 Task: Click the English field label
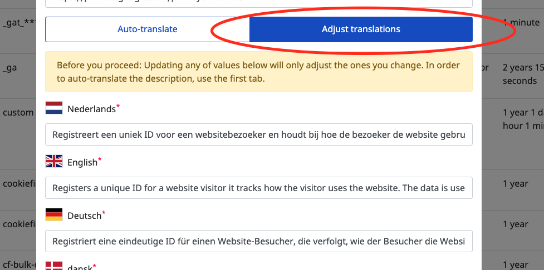(x=82, y=162)
